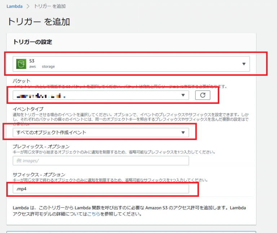Screen dimensions: 277x233
Task: Open the バケット selection dropdown
Action: tap(101, 95)
